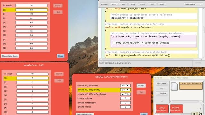Click the terminate/reset machine icon

(x=201, y=114)
